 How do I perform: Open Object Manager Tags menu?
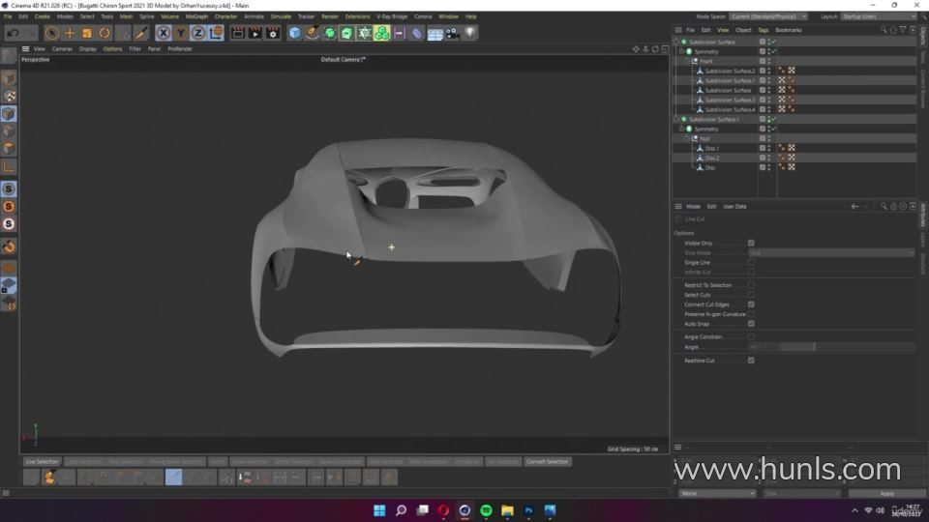(764, 30)
